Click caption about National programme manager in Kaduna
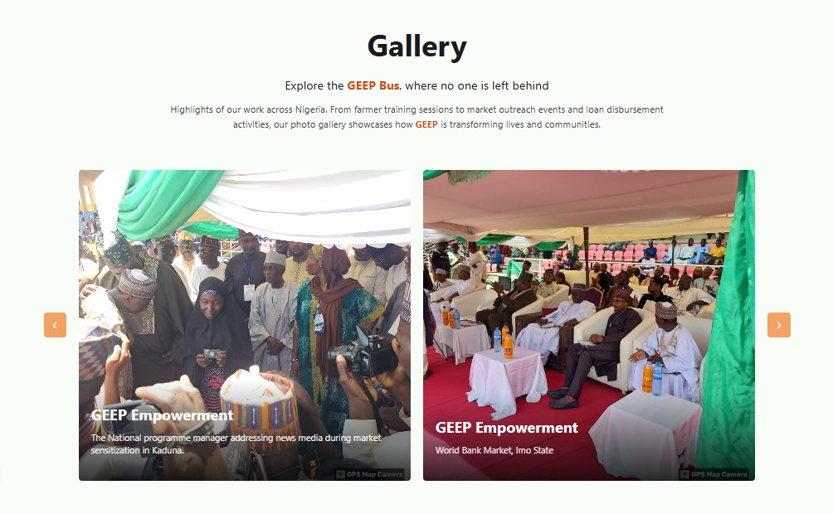Screen dimensions: 833x514 236,444
